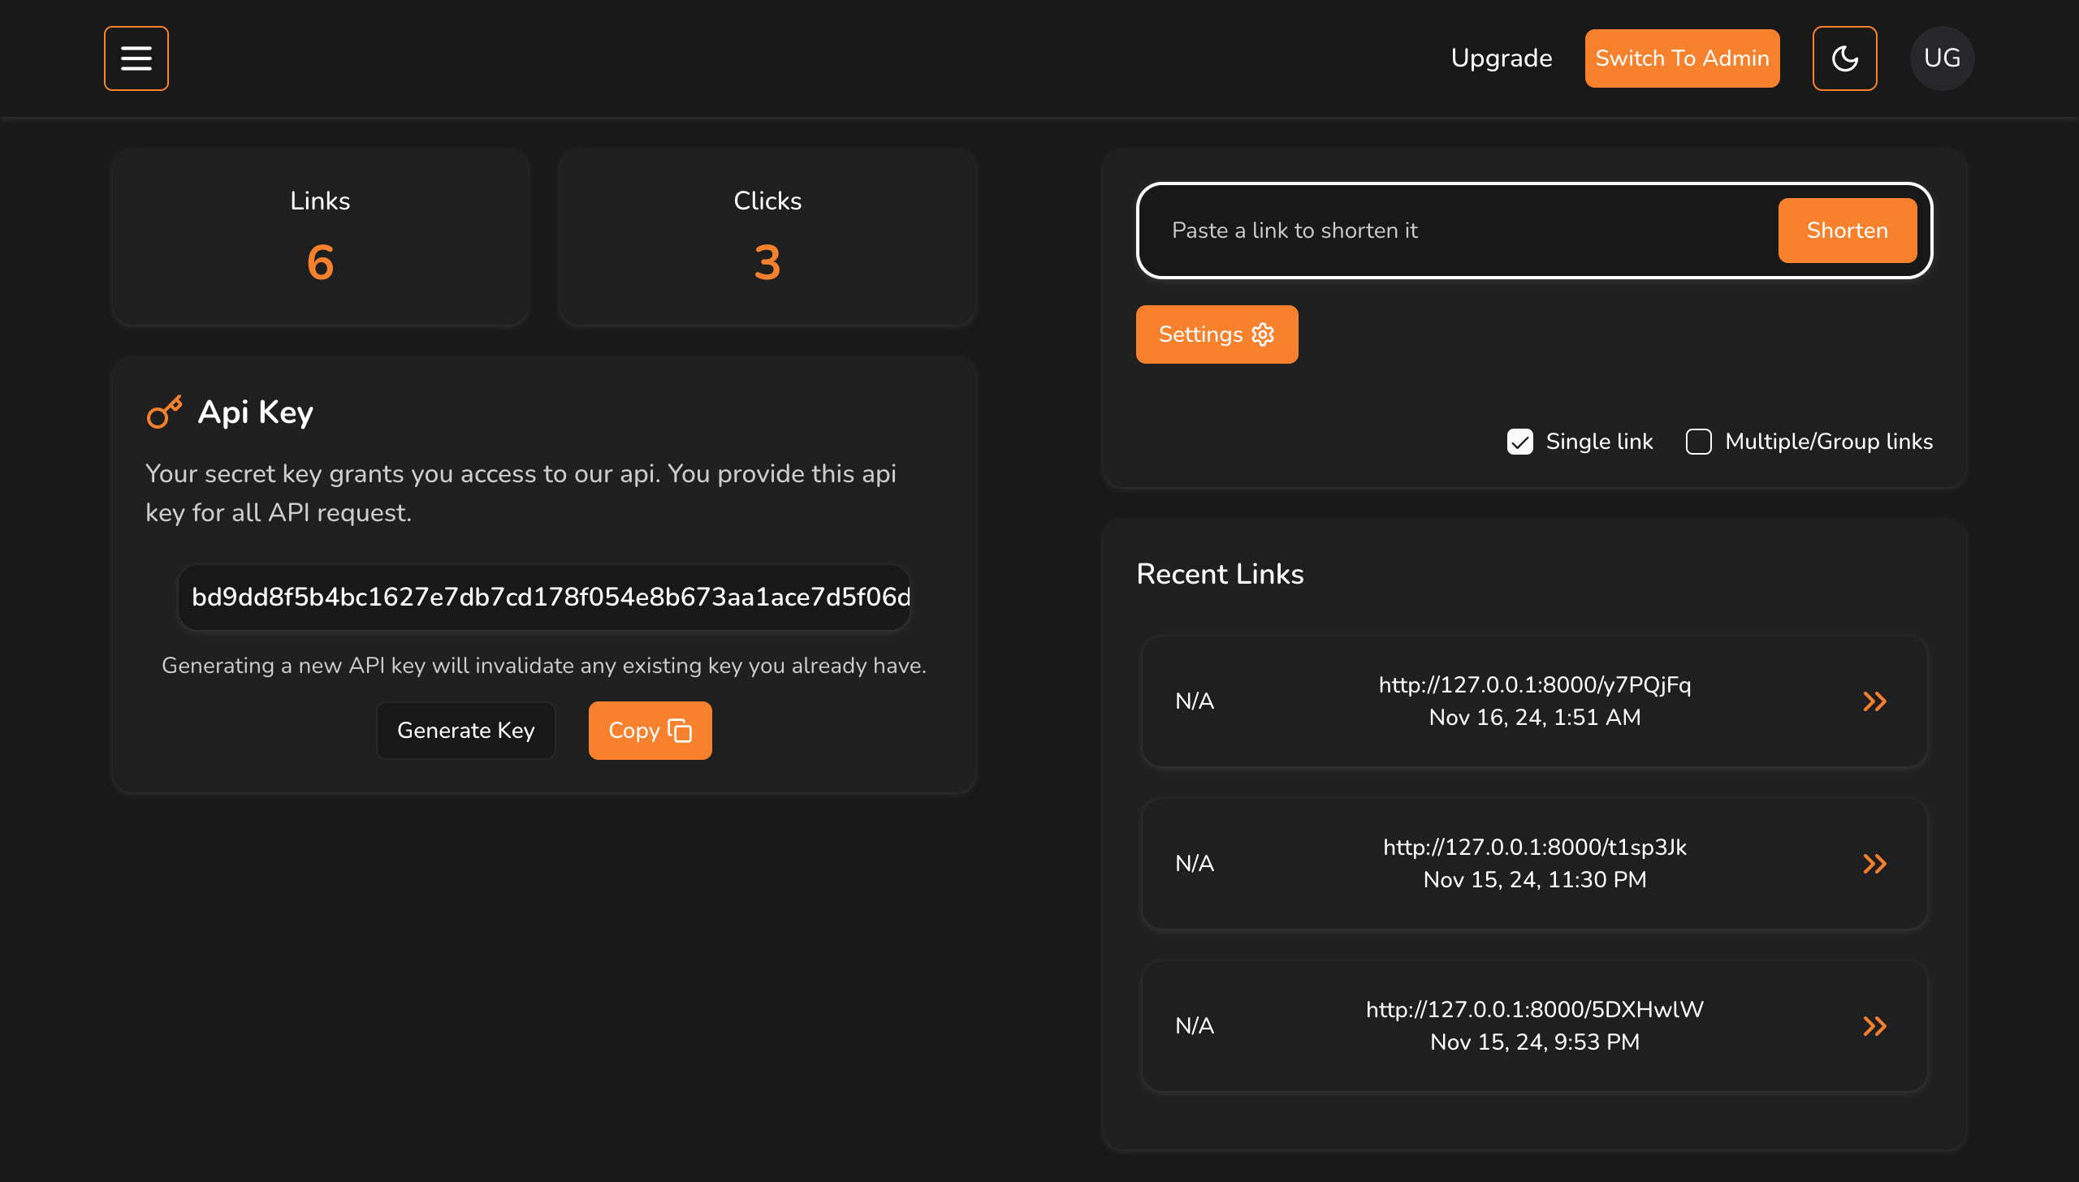Image resolution: width=2079 pixels, height=1182 pixels.
Task: Click the Shorten button
Action: (x=1847, y=231)
